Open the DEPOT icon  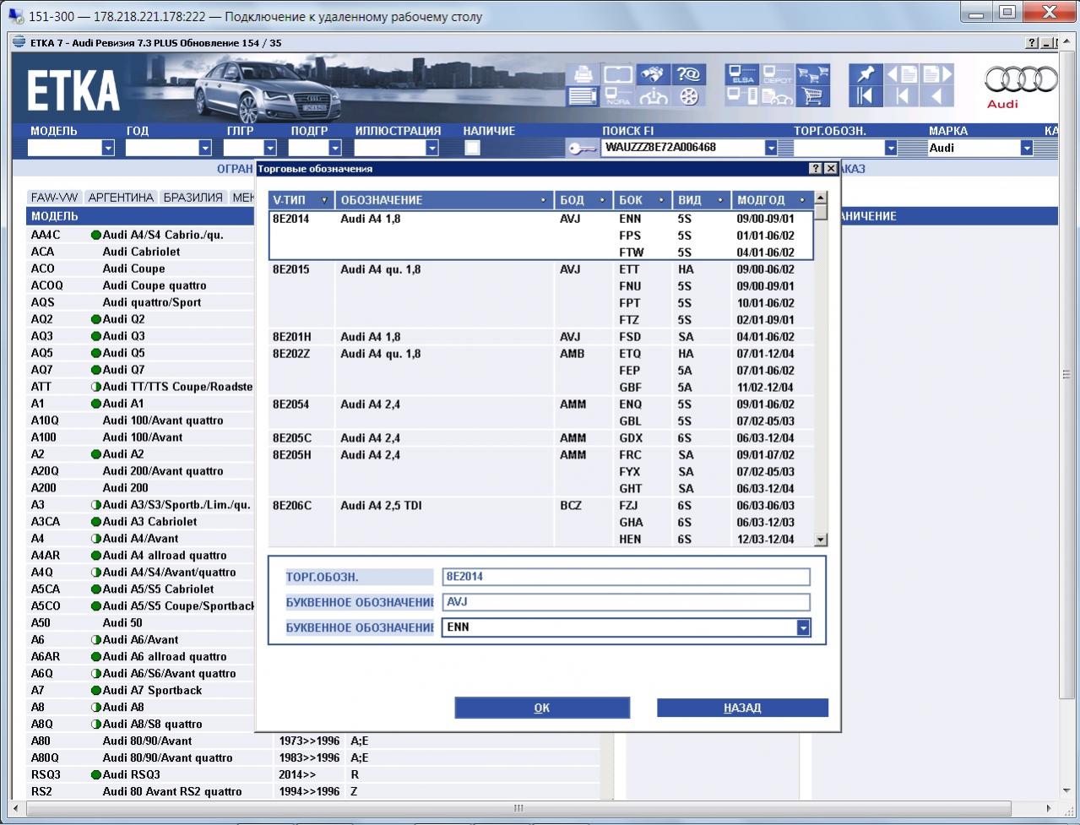(778, 74)
